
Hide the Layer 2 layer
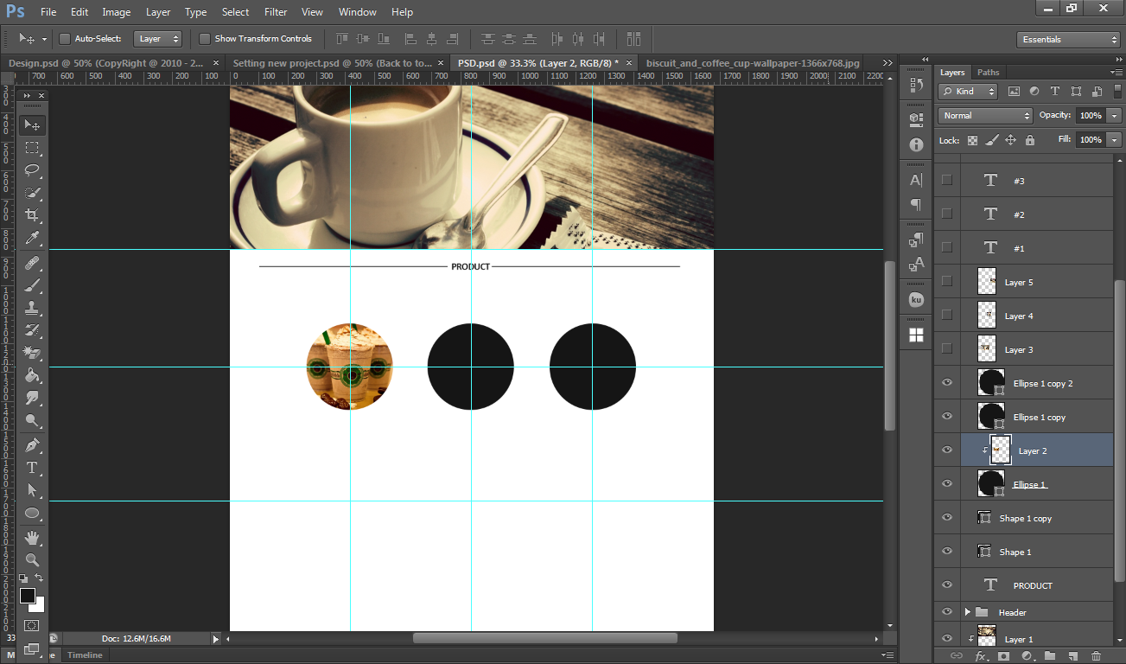click(947, 450)
